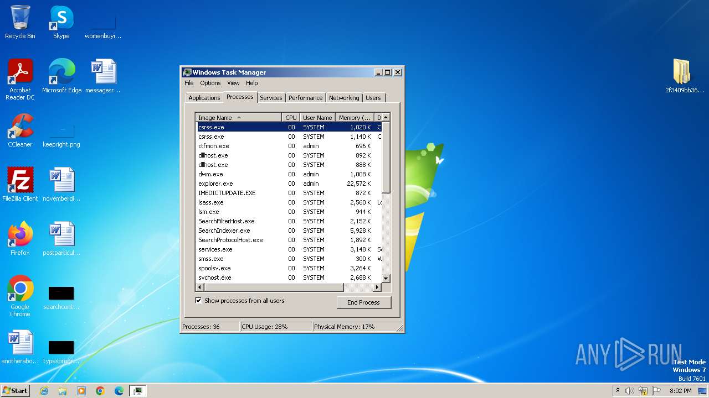This screenshot has height=398, width=709.
Task: Click the horizontal scroll-left arrow
Action: (x=200, y=287)
